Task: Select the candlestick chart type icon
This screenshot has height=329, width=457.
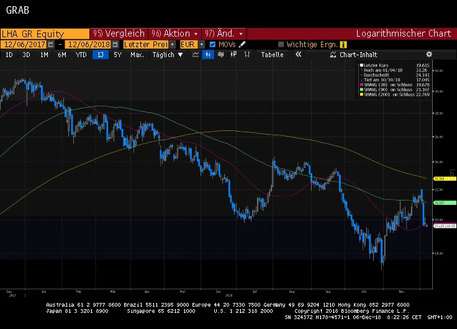Action: point(209,55)
